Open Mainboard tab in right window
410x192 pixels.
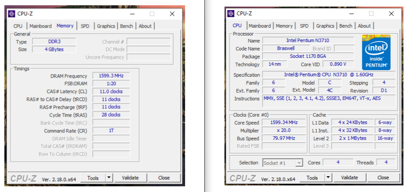tap(259, 26)
